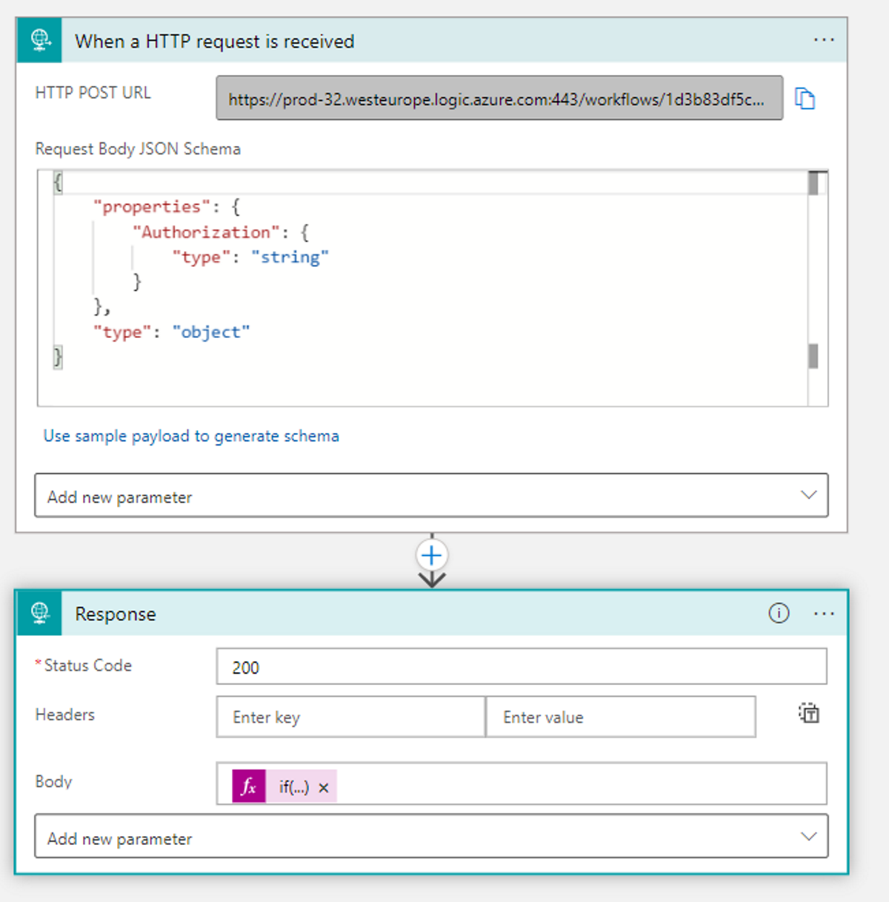Click Use sample payload to generate schema
This screenshot has height=902, width=889.
191,436
